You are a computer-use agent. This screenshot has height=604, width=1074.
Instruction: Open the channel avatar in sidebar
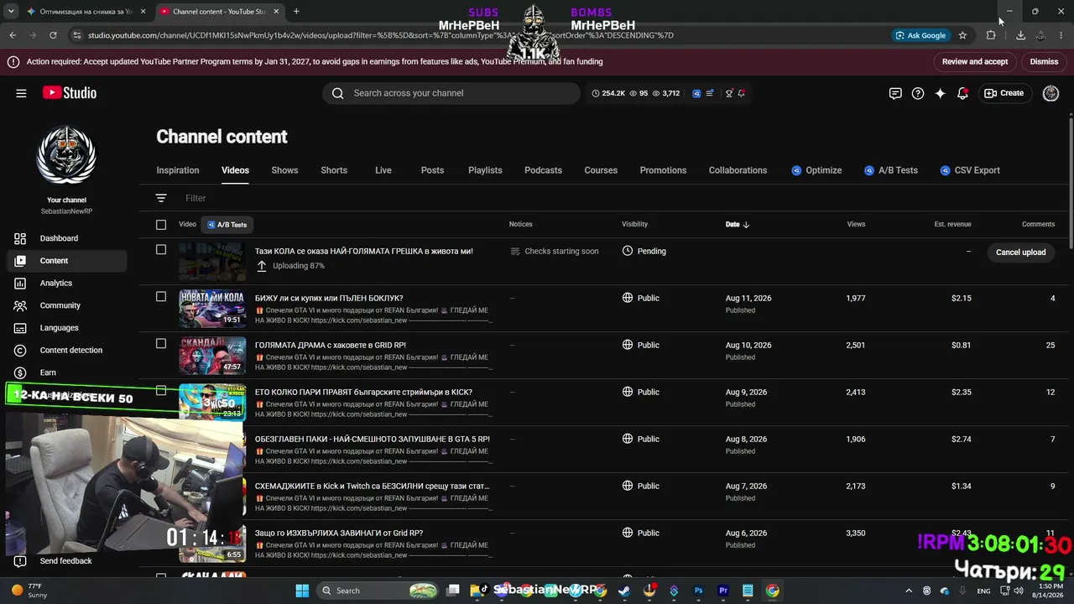tap(66, 156)
